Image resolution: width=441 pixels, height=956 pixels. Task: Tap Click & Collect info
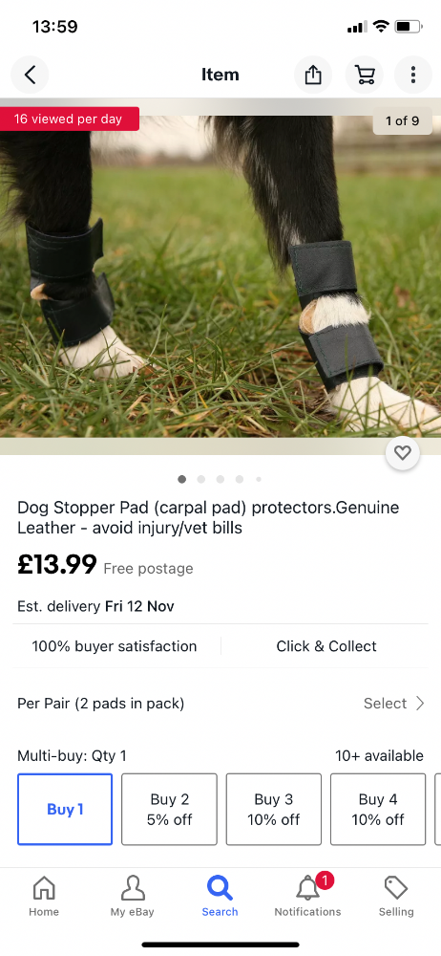click(x=326, y=646)
